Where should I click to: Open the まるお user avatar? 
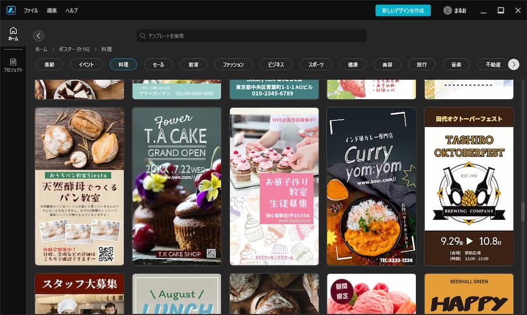447,11
